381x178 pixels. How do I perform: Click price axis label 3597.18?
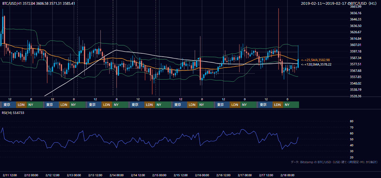point(356,51)
